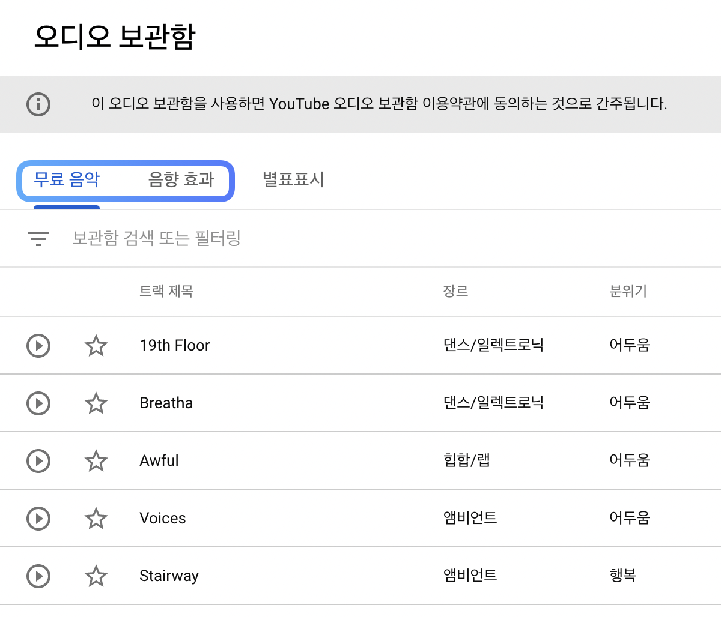
Task: Click the 장르 column header
Action: coord(455,292)
